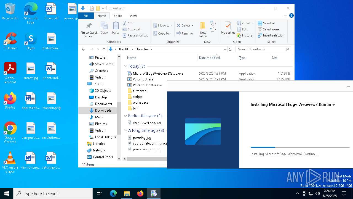Viewport: 353px width, 199px height.
Task: Select the workspace folder
Action: 138,103
